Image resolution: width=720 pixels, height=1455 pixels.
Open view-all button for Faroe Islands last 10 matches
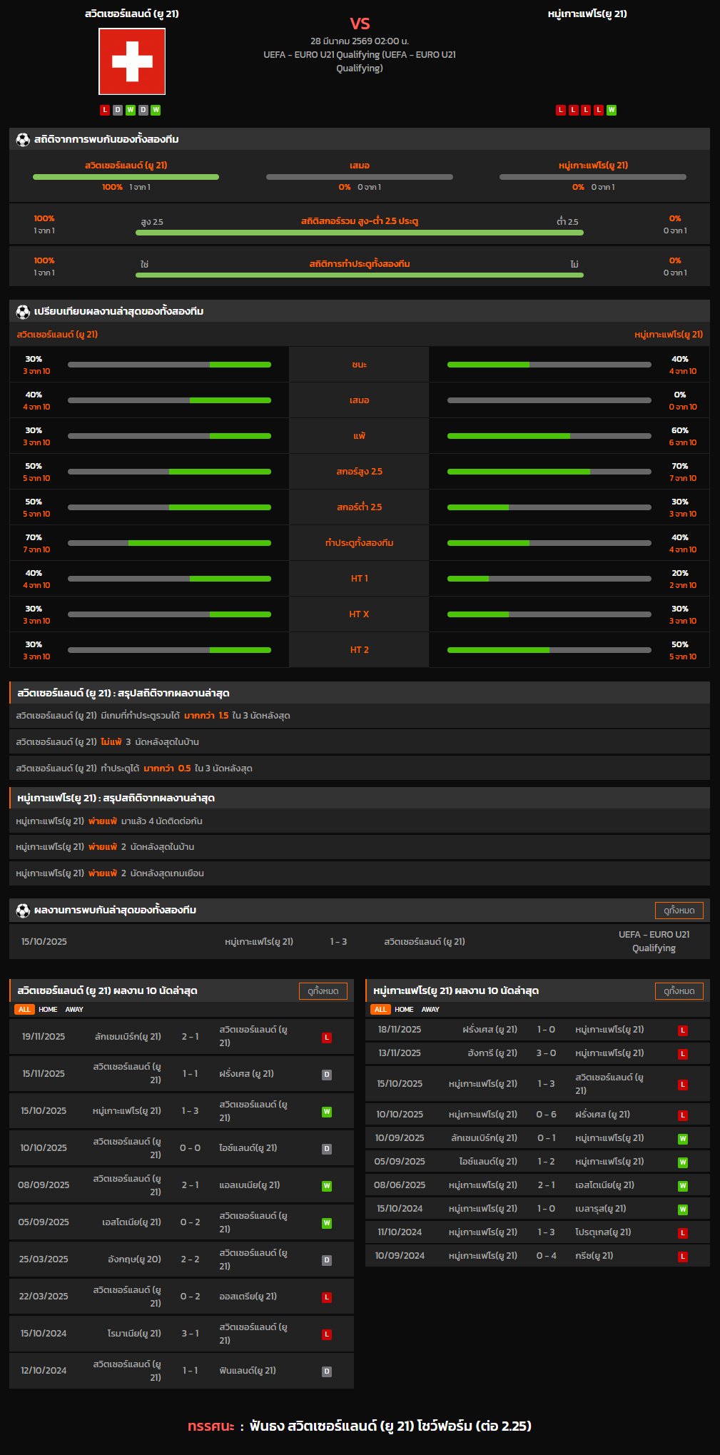(679, 991)
